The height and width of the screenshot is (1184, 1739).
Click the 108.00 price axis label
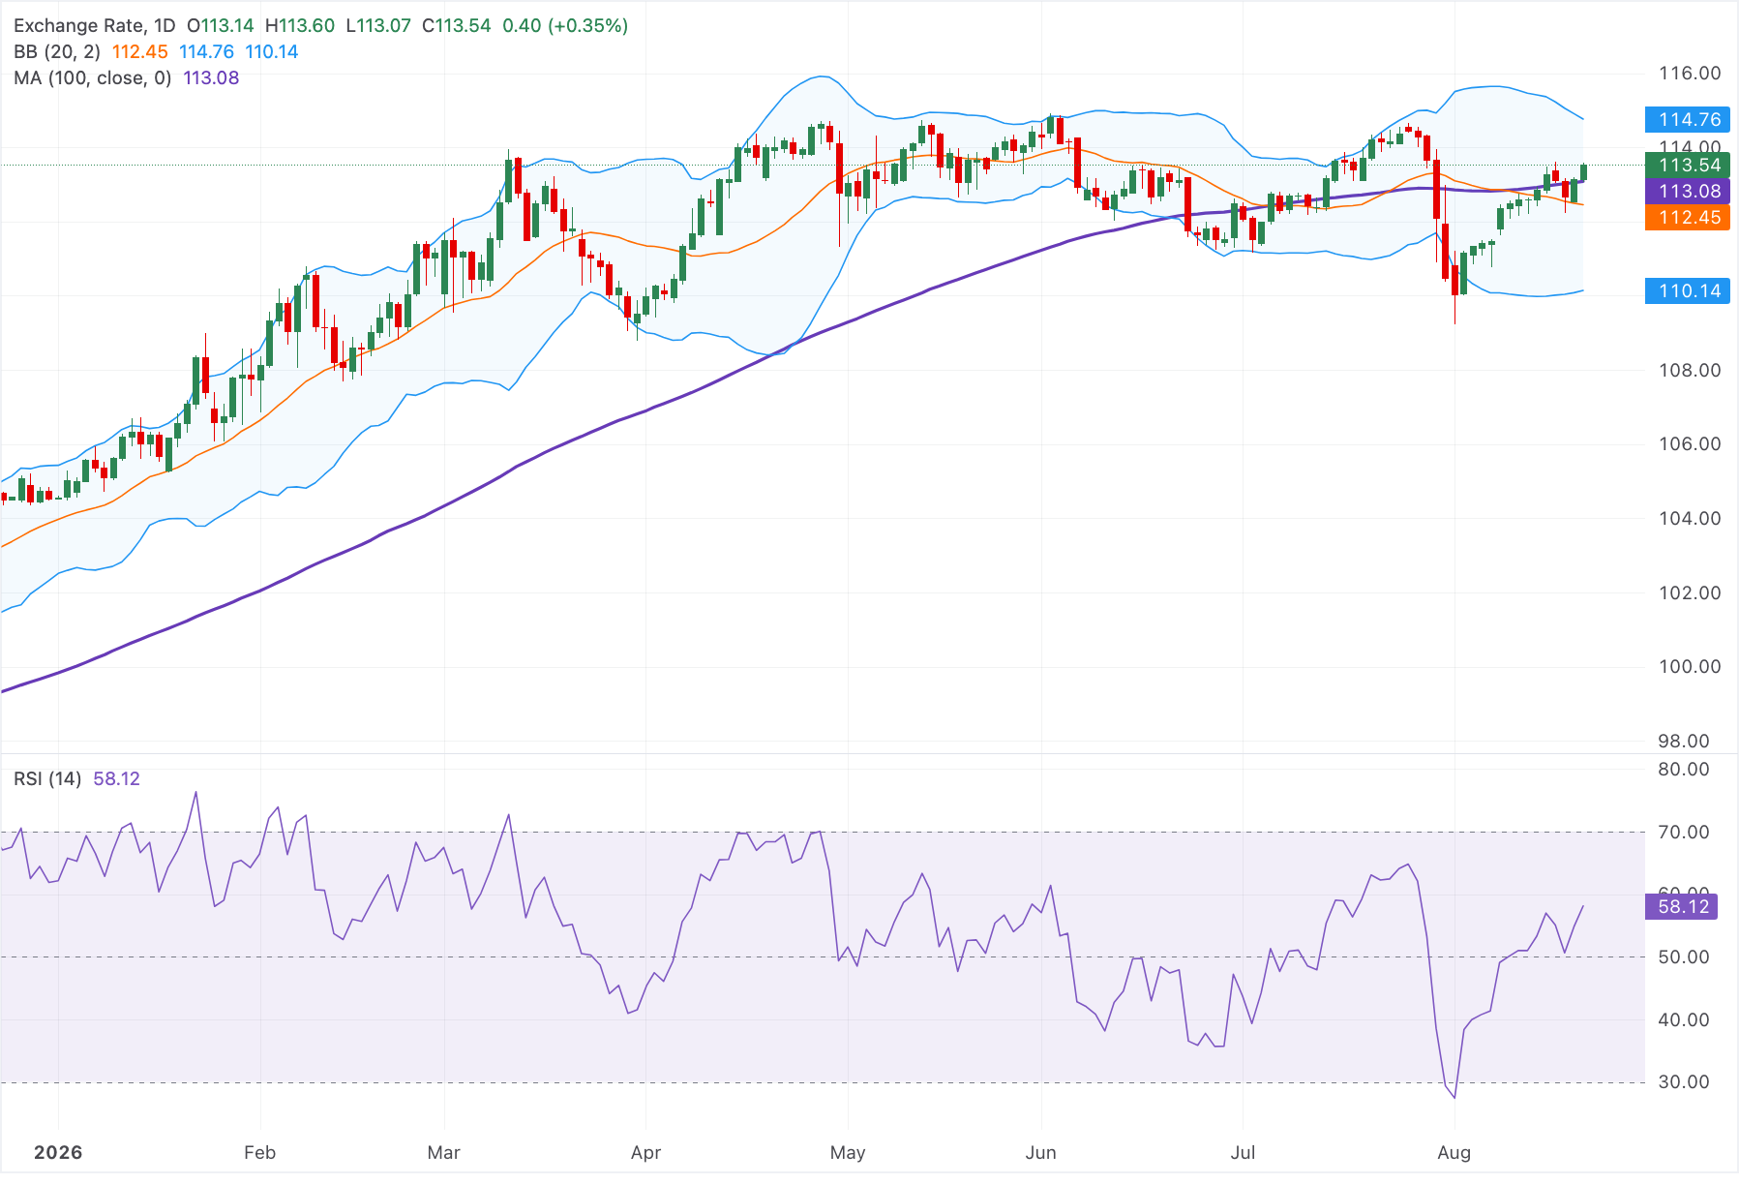coord(1690,371)
